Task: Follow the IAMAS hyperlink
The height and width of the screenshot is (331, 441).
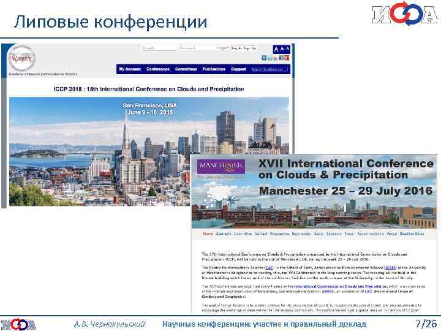Action: coord(328,291)
